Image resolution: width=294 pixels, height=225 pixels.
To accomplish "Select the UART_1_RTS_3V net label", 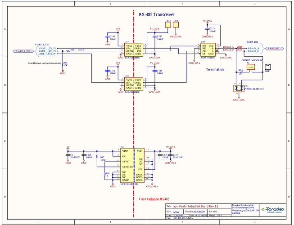I will (x=47, y=54).
